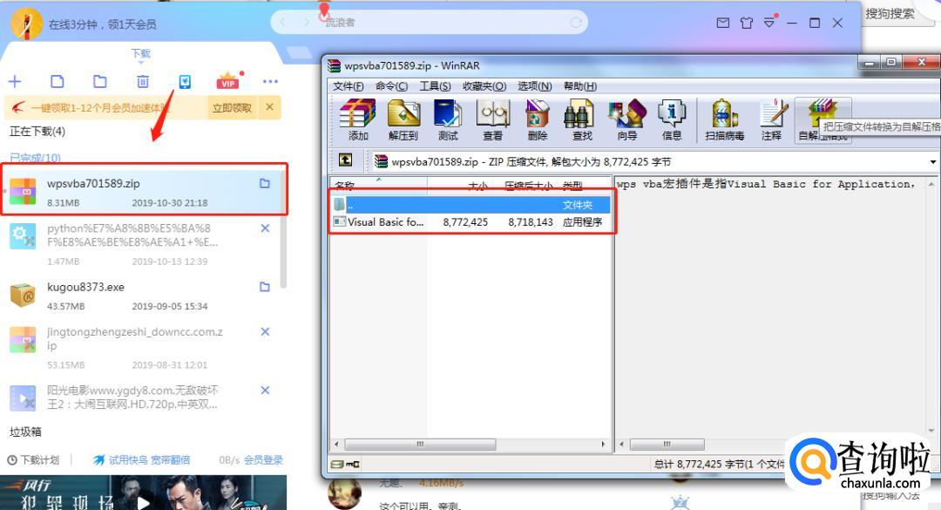Remove the jingtongzhengzeshi download entry
This screenshot has height=510, width=941.
(x=265, y=331)
